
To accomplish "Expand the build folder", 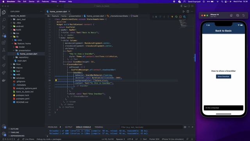I will click(x=18, y=30).
